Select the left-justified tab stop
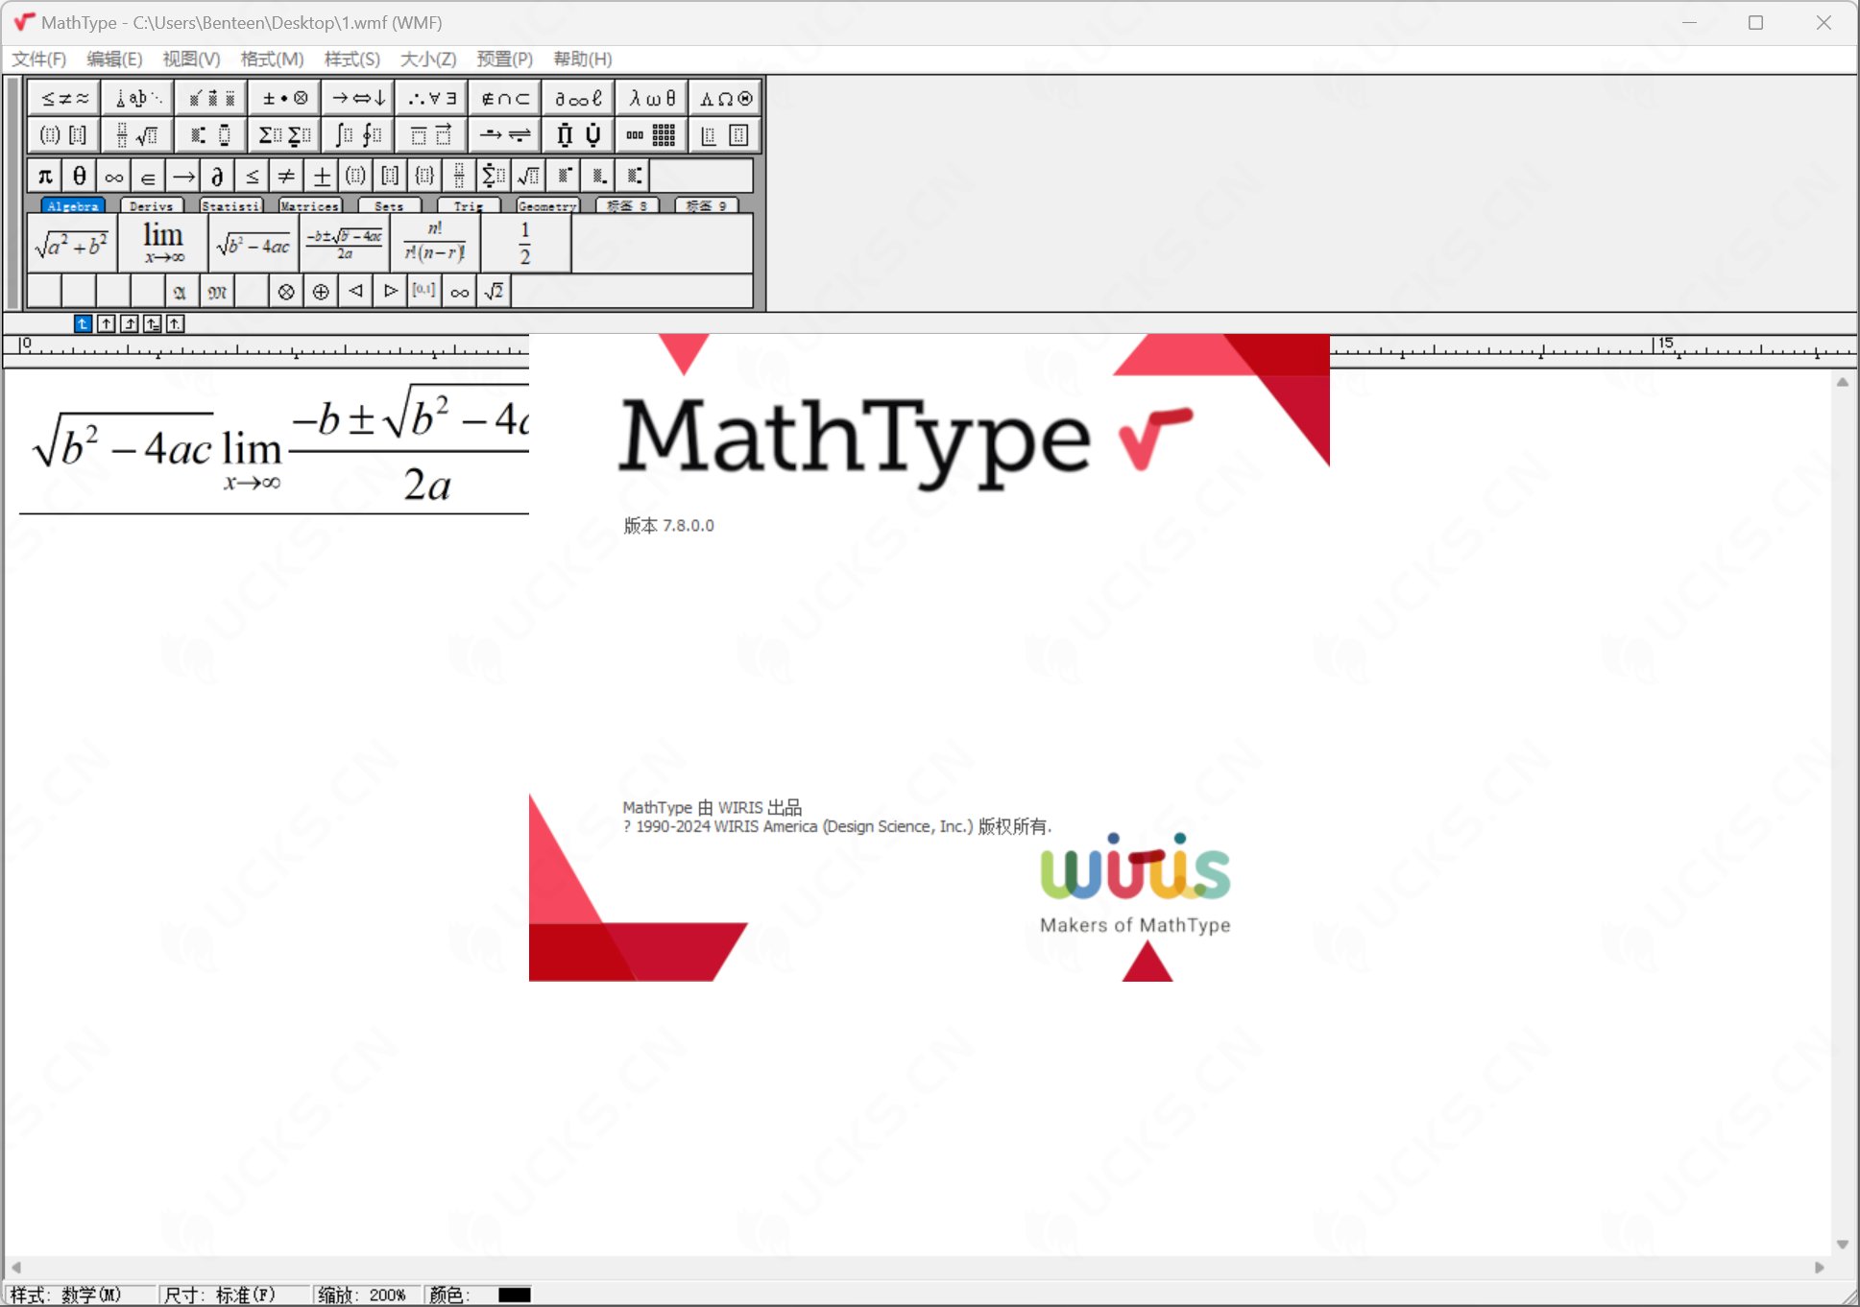Image resolution: width=1860 pixels, height=1307 pixels. (x=83, y=323)
